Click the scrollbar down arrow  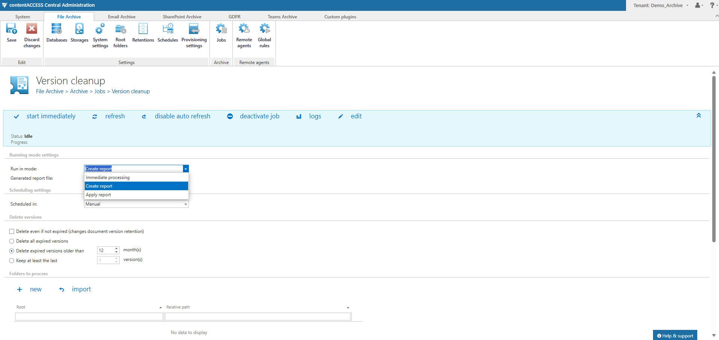point(714,336)
